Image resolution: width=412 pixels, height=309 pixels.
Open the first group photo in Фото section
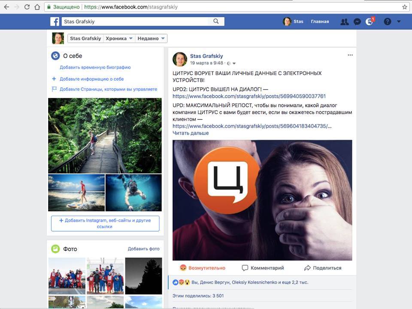67,276
